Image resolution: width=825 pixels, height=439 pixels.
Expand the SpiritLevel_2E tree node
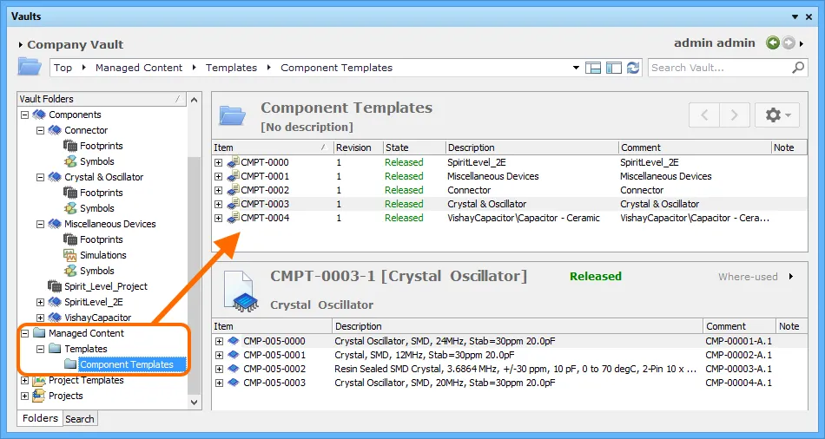coord(40,302)
